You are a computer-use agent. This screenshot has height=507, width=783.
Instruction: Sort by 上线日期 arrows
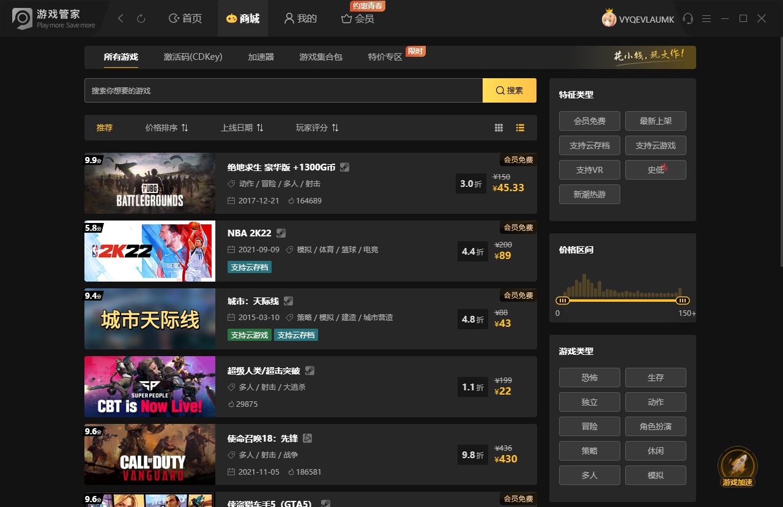point(260,128)
